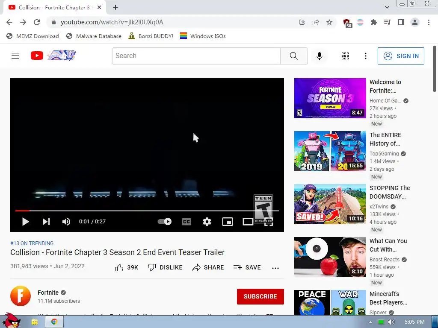Open video settings gear icon
The image size is (438, 328).
tap(207, 222)
